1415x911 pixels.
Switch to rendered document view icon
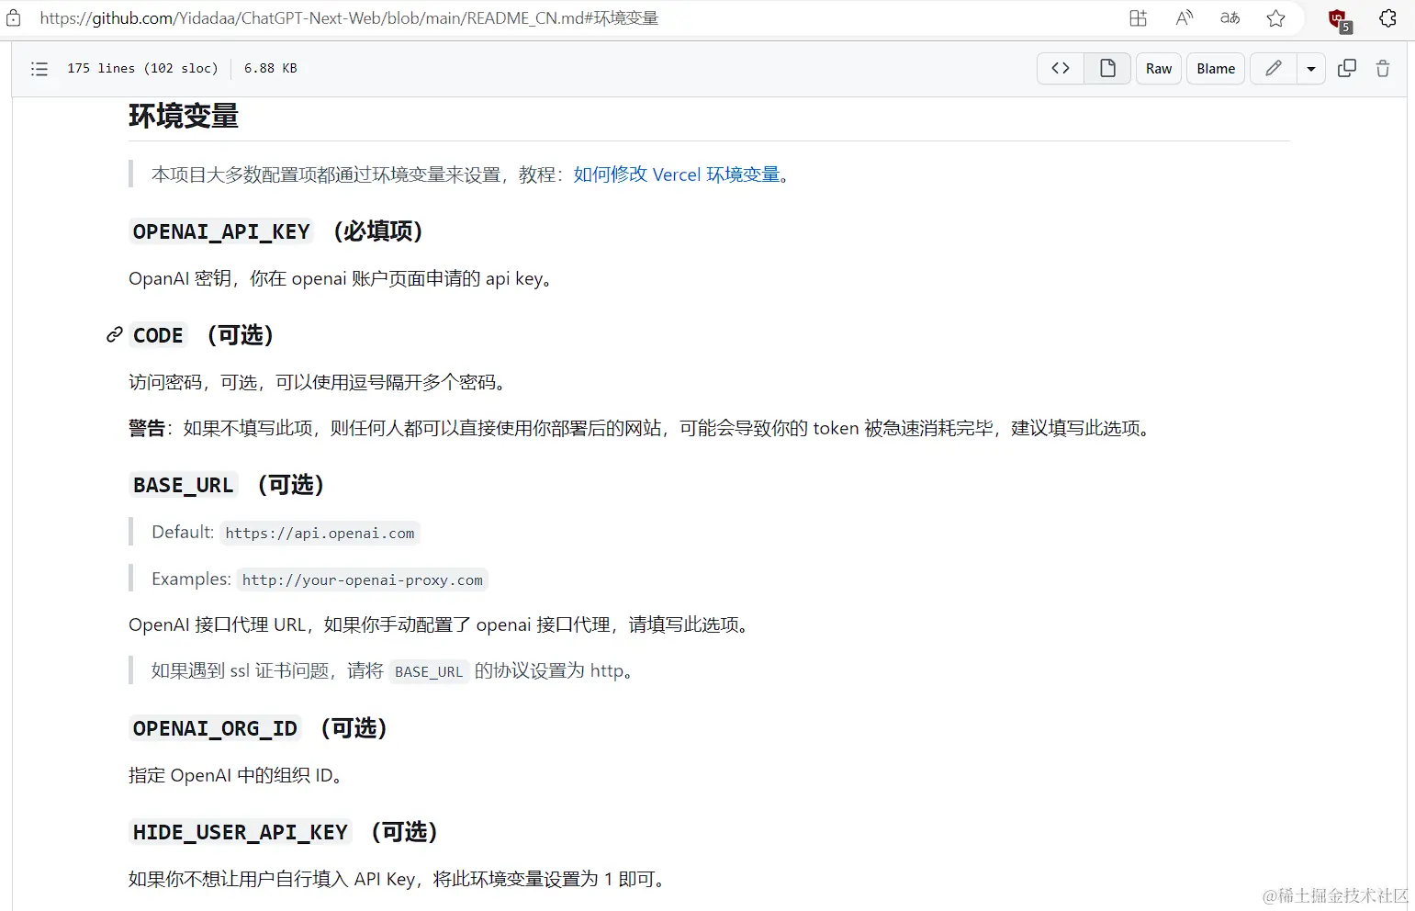tap(1107, 68)
